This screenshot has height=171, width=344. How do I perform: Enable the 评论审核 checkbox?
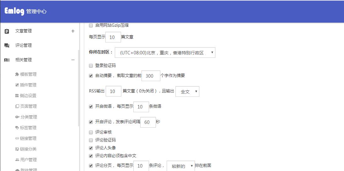click(x=91, y=132)
